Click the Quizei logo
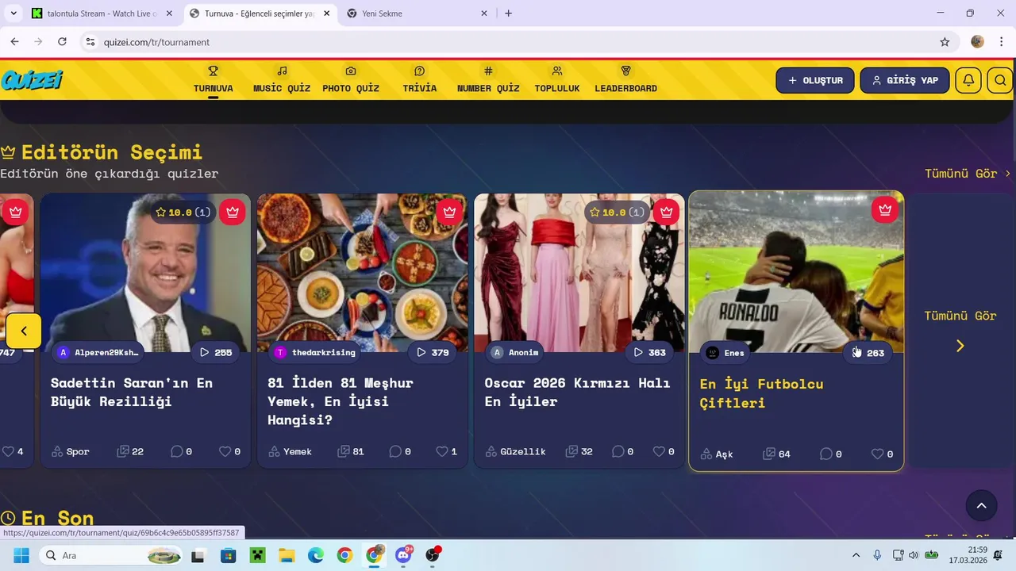 click(x=32, y=80)
